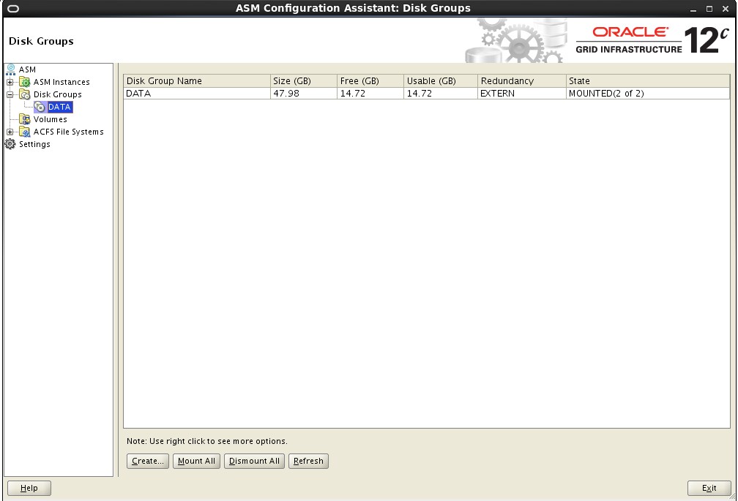Click the EXTERN redundancy cell

(x=521, y=94)
